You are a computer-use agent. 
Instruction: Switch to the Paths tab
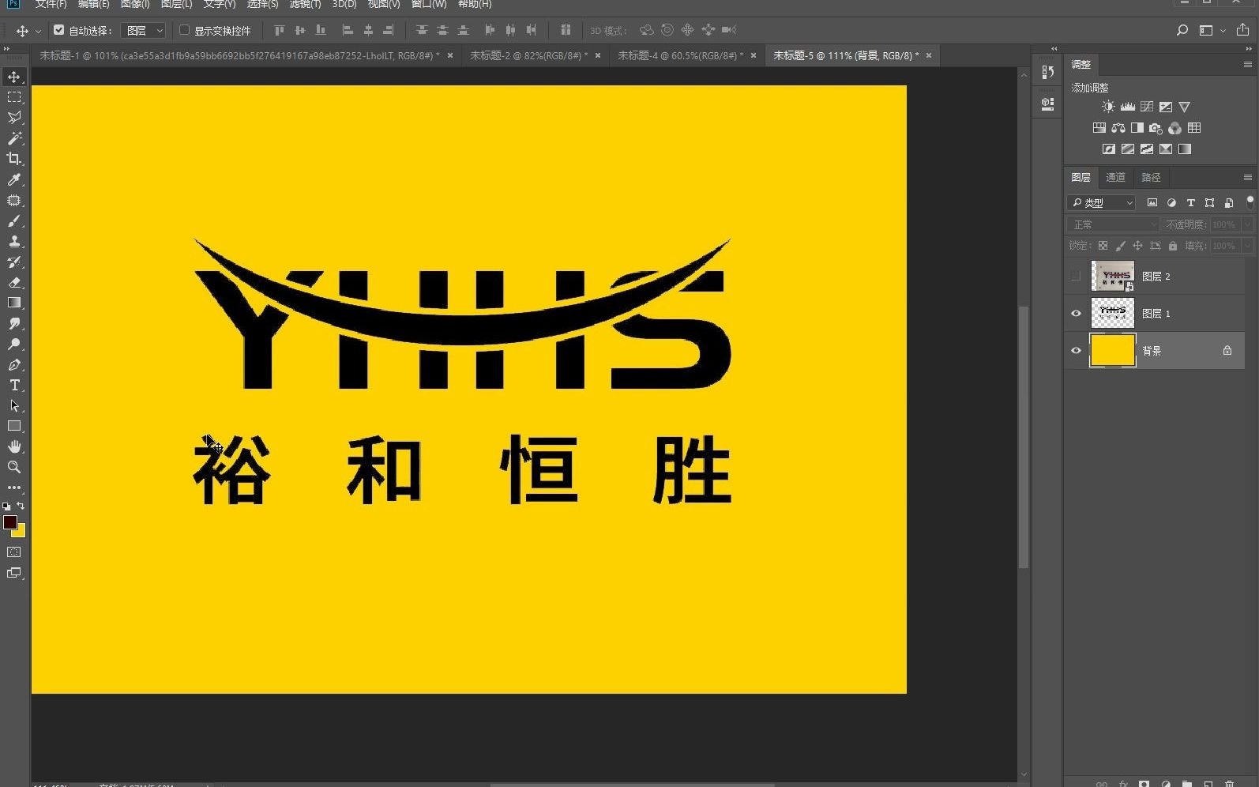pyautogui.click(x=1151, y=177)
